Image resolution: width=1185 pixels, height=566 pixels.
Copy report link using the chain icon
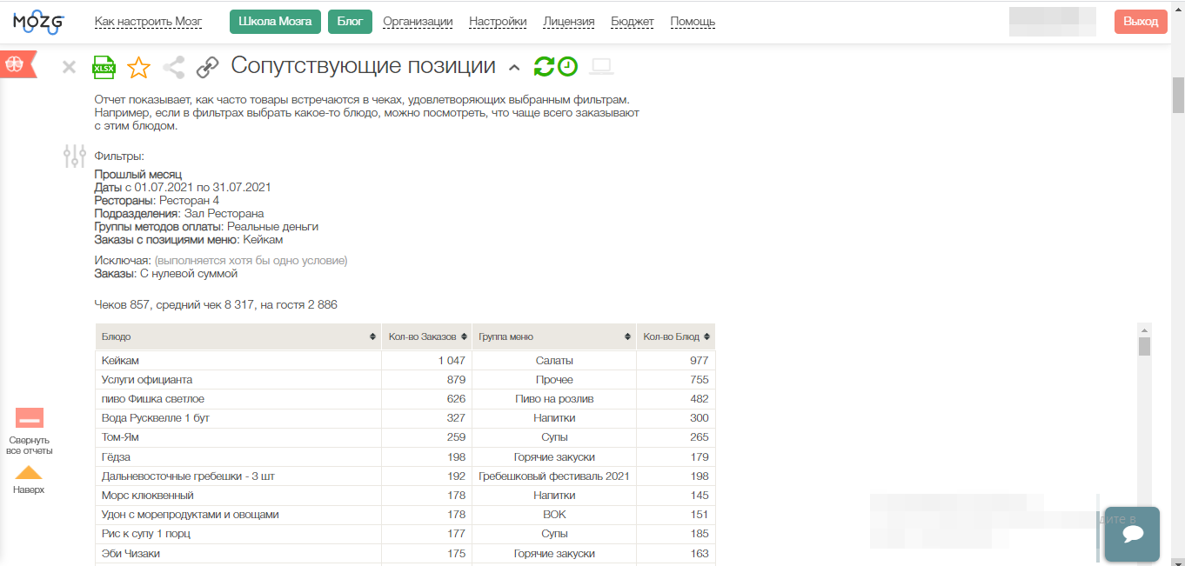(208, 67)
